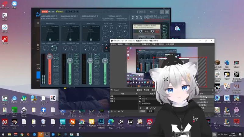Click red Fader Gain knob on Input 1
244x137 pixels.
pyautogui.click(x=50, y=57)
